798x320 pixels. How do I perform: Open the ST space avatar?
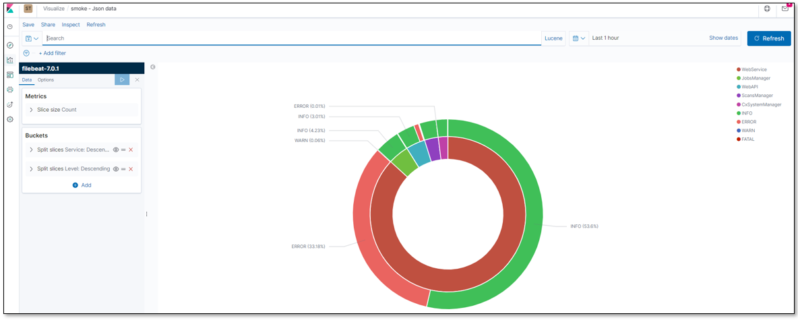pyautogui.click(x=28, y=9)
